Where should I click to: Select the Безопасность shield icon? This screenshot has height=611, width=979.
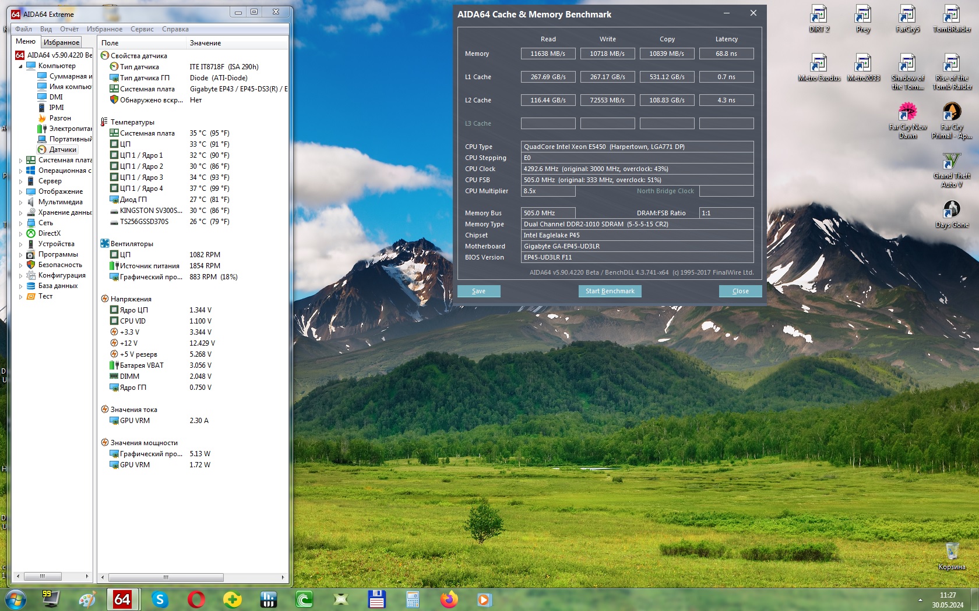(31, 265)
